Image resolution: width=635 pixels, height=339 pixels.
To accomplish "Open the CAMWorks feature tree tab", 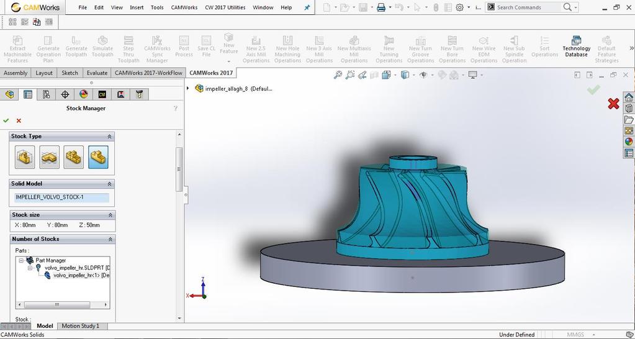I will [102, 94].
